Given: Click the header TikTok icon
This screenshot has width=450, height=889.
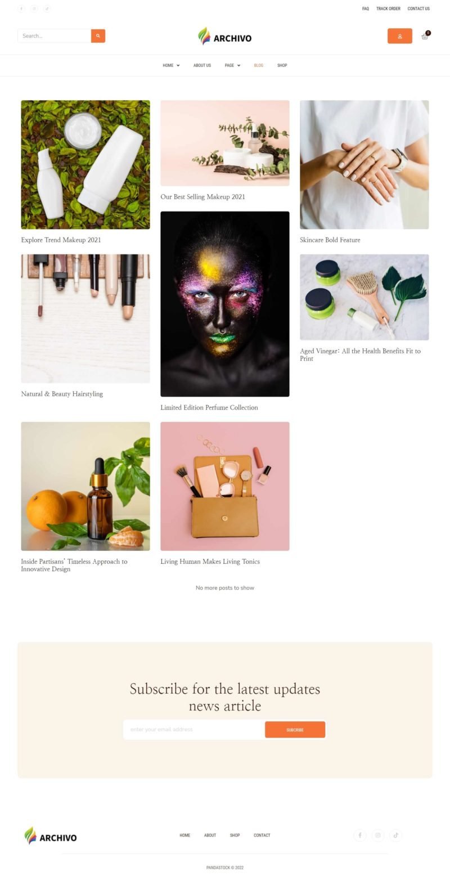Looking at the screenshot, I should (x=47, y=8).
